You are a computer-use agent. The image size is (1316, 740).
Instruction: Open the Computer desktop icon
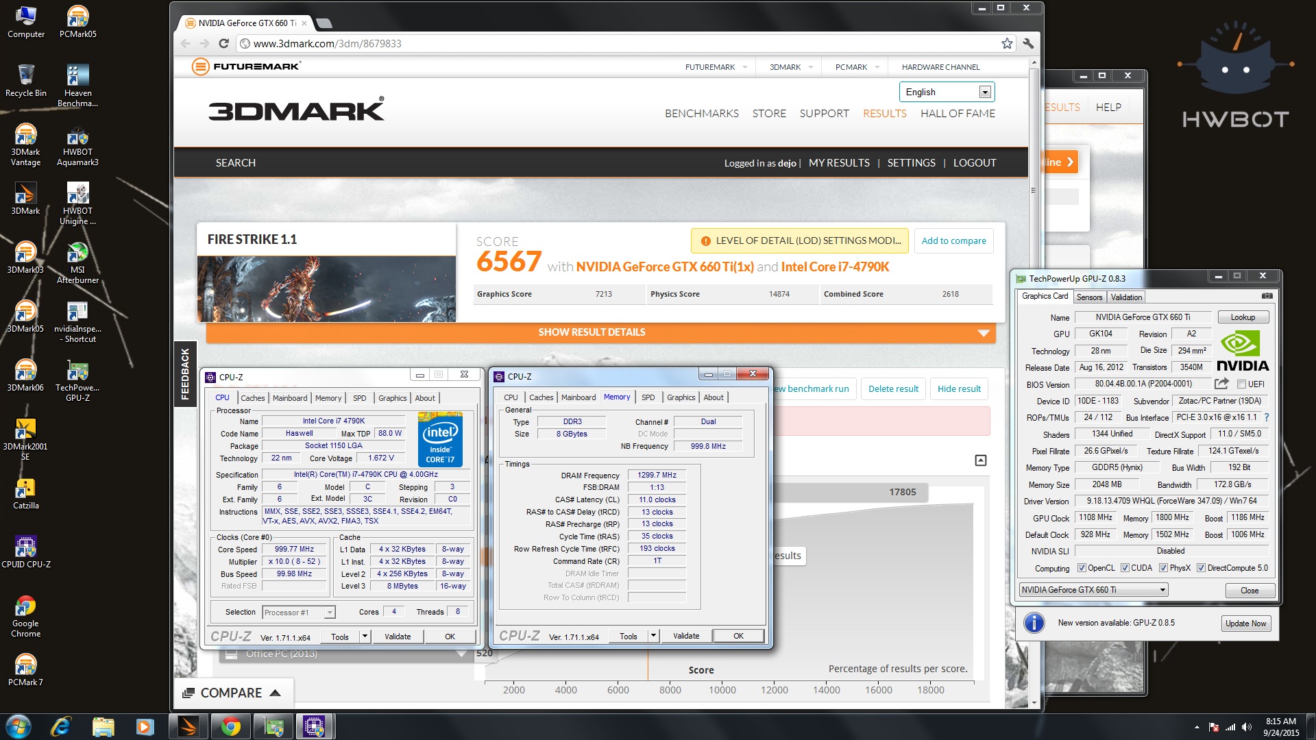coord(26,22)
